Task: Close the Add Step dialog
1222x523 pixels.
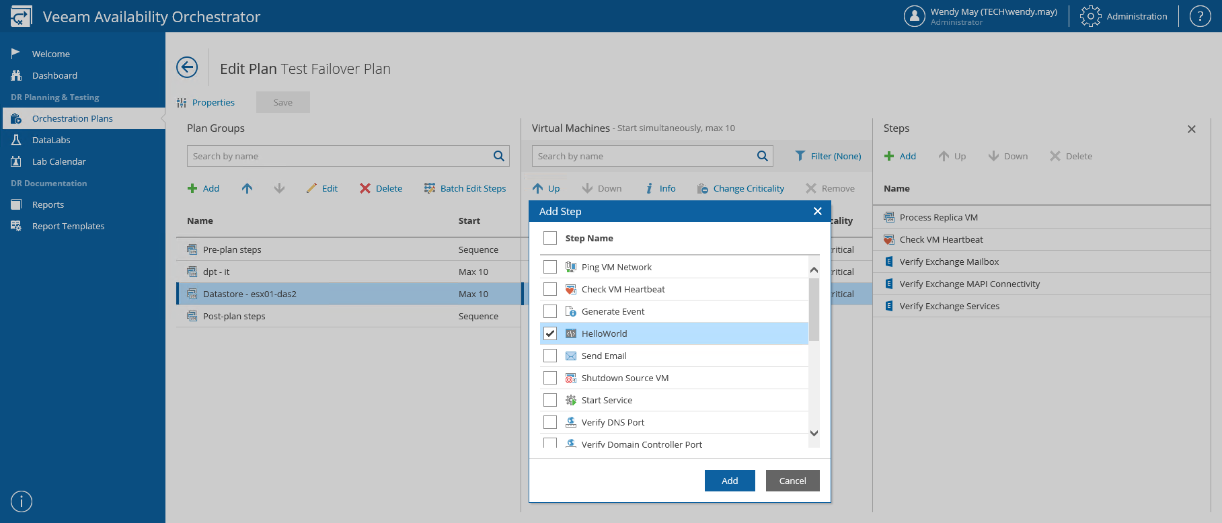Action: point(818,211)
